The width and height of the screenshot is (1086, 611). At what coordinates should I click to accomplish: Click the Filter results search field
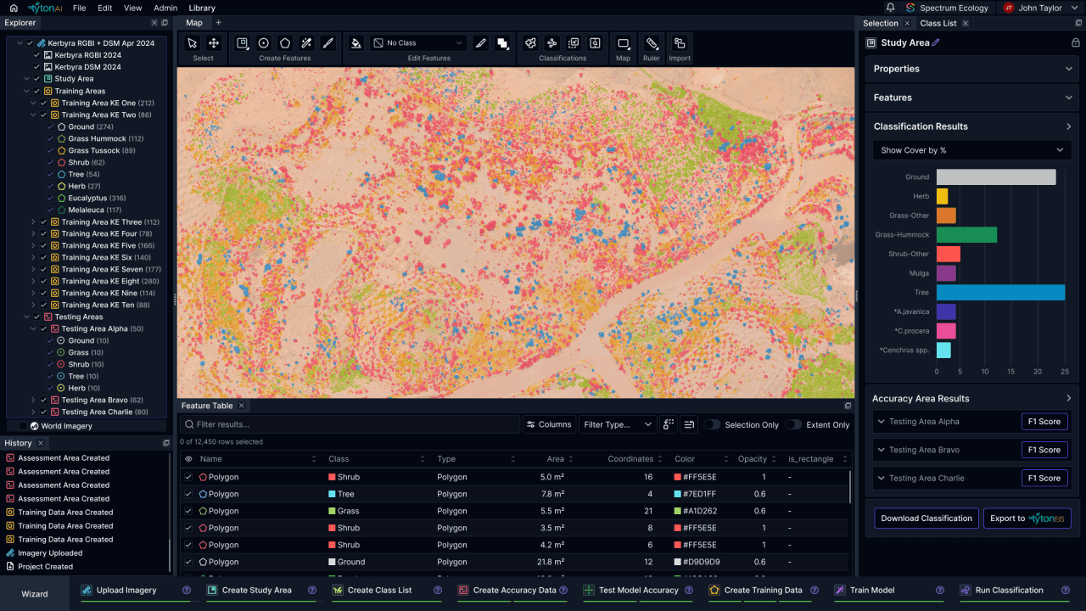(x=350, y=424)
